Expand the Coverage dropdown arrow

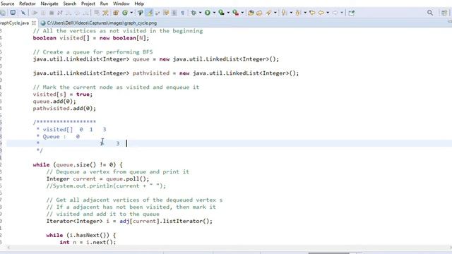click(x=228, y=13)
